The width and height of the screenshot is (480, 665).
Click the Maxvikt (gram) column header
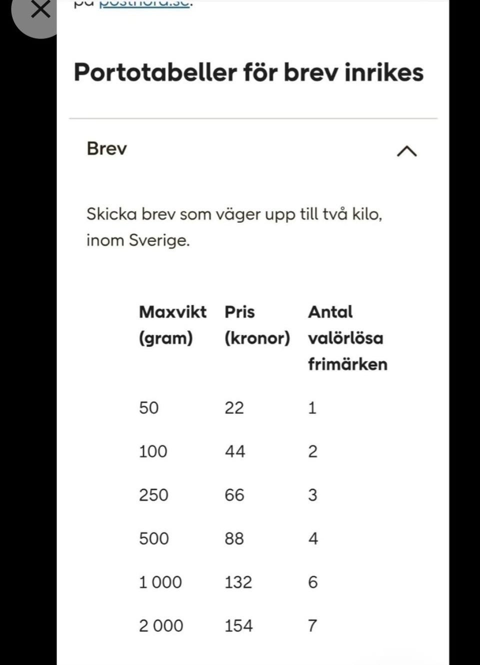[x=172, y=324]
